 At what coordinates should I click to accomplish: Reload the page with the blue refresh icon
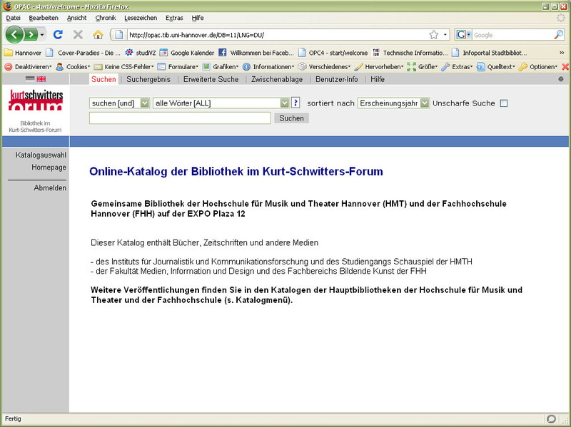pos(58,34)
